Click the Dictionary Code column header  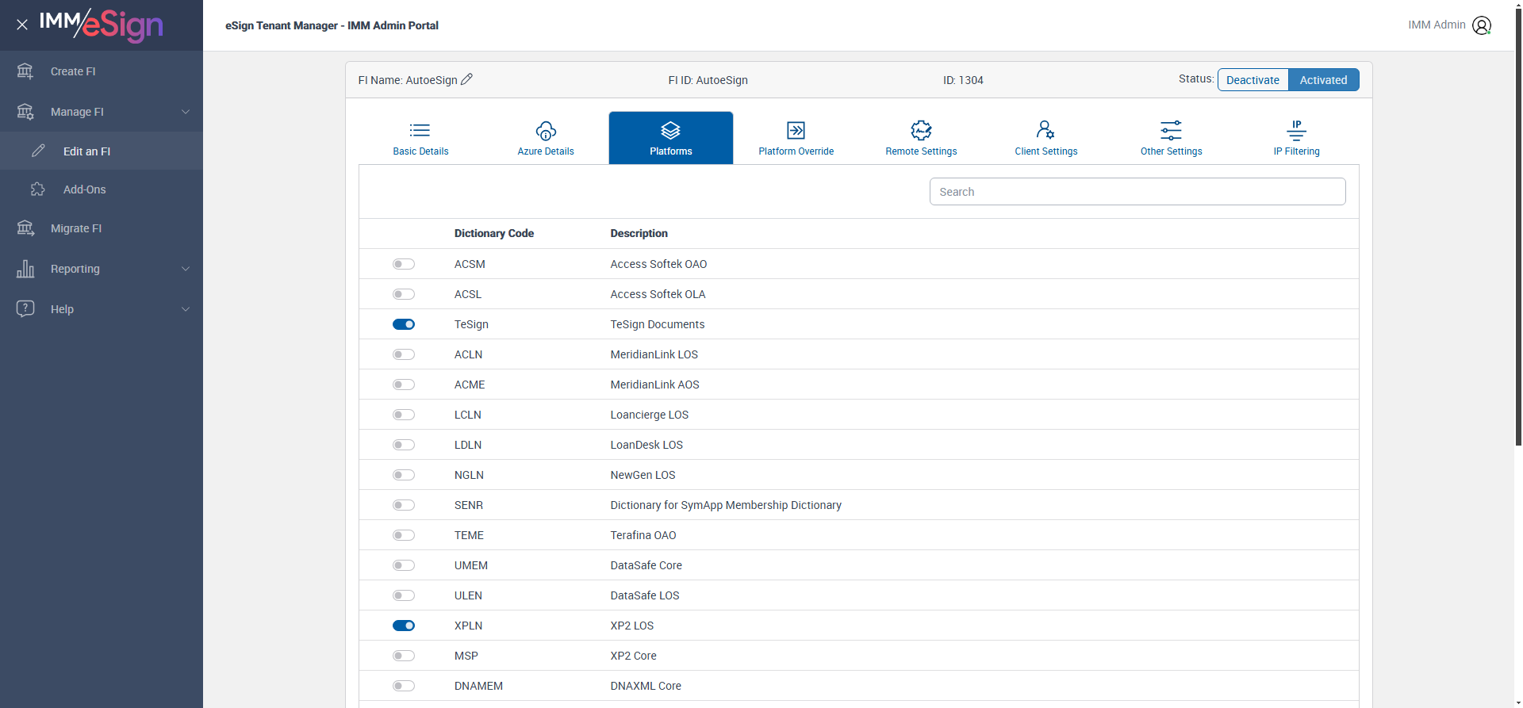493,233
